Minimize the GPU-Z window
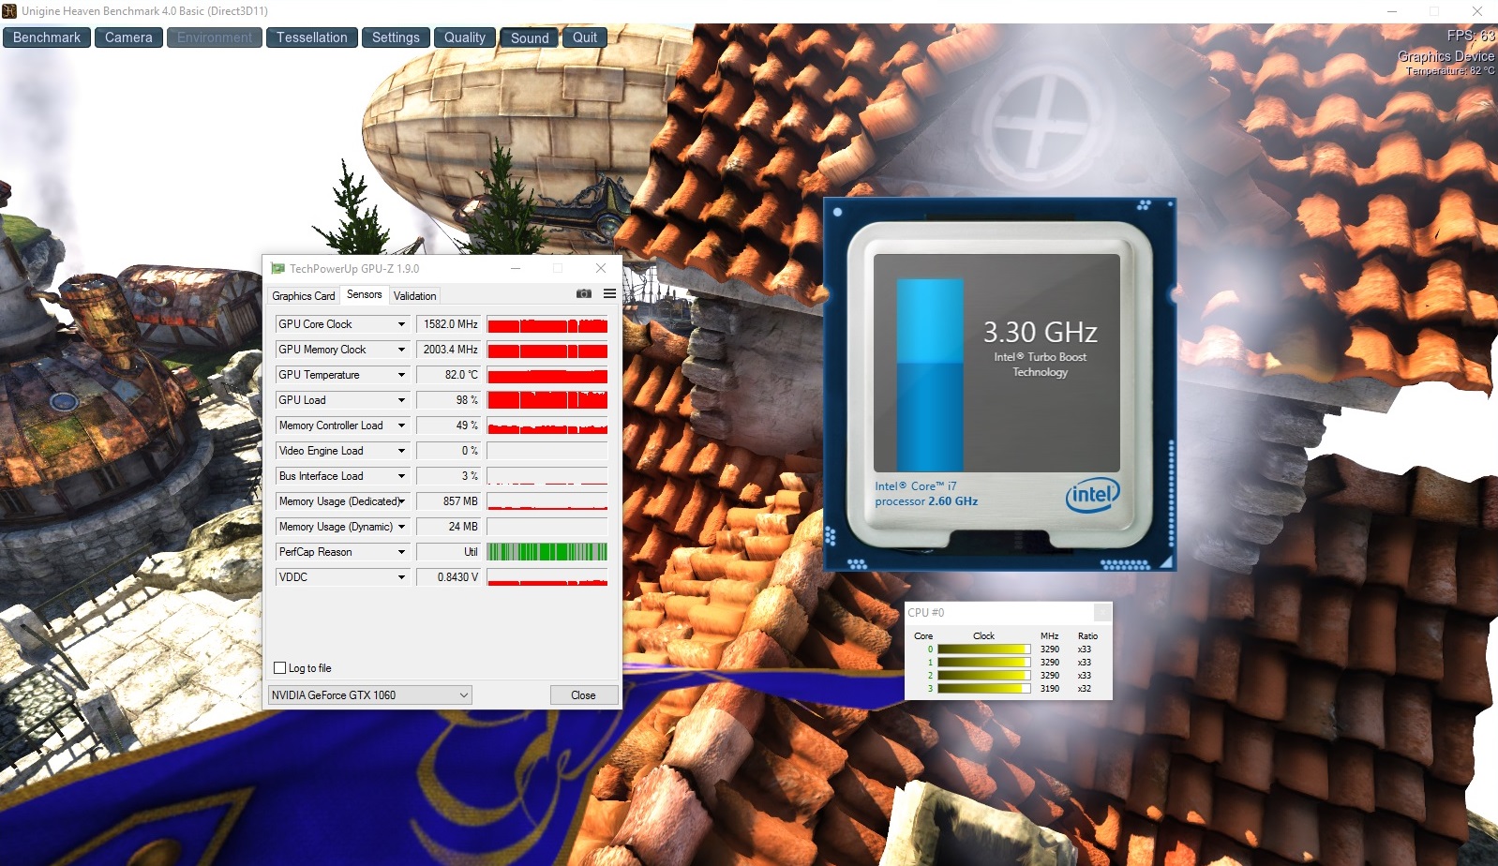This screenshot has width=1498, height=866. pos(516,269)
